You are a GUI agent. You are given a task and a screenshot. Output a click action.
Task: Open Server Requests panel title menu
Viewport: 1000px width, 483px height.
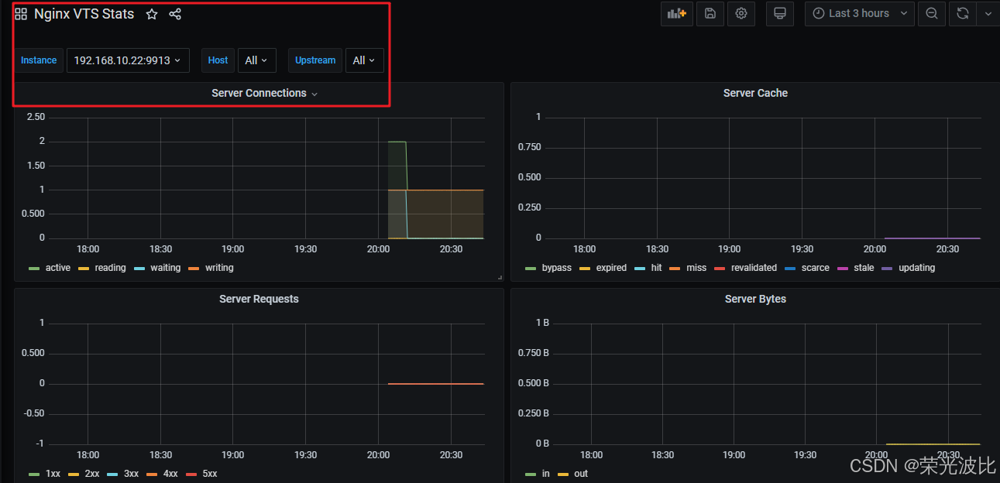pyautogui.click(x=259, y=299)
